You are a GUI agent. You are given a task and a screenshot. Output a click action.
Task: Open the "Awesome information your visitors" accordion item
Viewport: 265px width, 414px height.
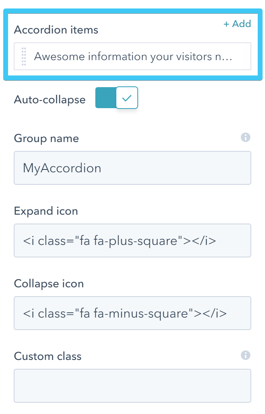point(133,56)
